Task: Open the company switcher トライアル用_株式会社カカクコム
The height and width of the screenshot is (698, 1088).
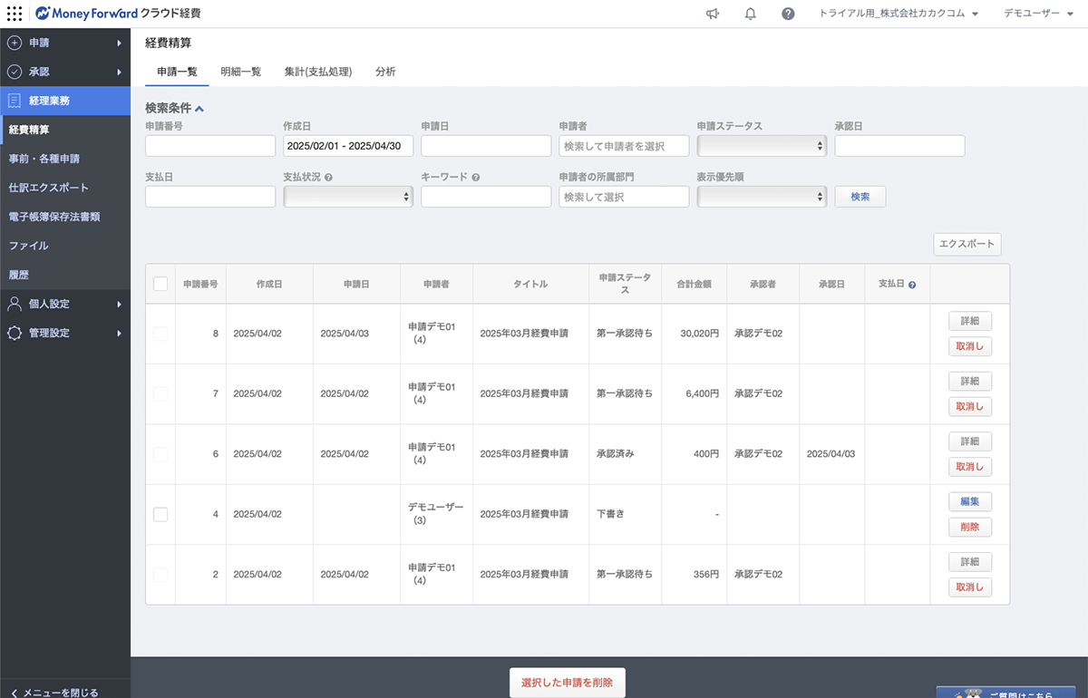Action: (x=898, y=14)
